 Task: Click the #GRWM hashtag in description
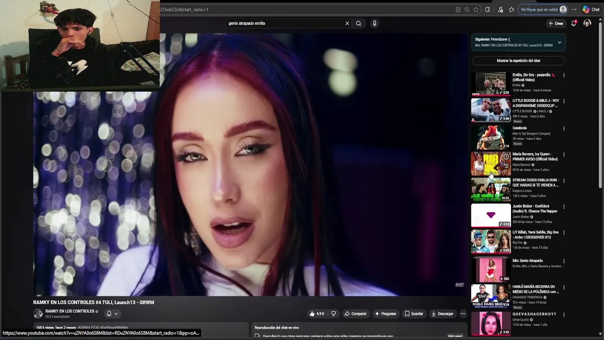pyautogui.click(x=84, y=327)
